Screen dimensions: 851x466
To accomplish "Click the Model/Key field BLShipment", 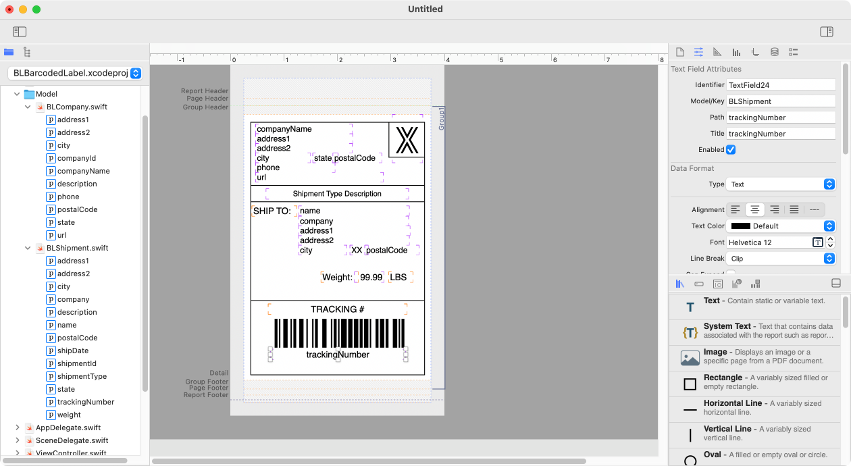I will coord(781,101).
